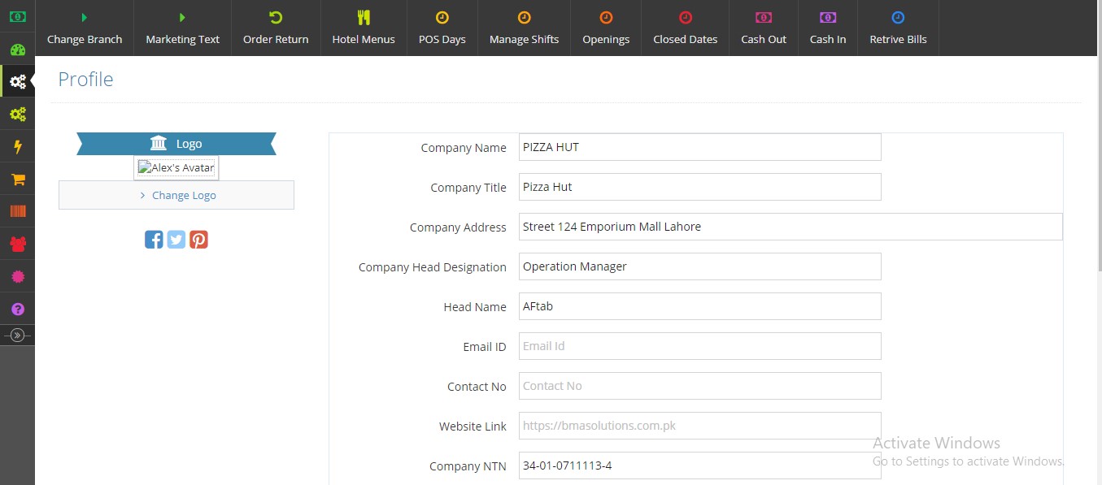This screenshot has height=485, width=1102.
Task: Click the purple help question mark icon
Action: 17,309
